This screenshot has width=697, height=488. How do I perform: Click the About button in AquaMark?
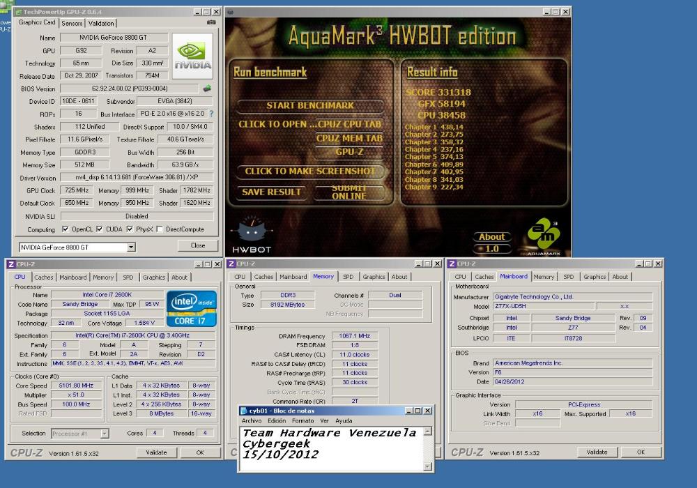click(491, 237)
